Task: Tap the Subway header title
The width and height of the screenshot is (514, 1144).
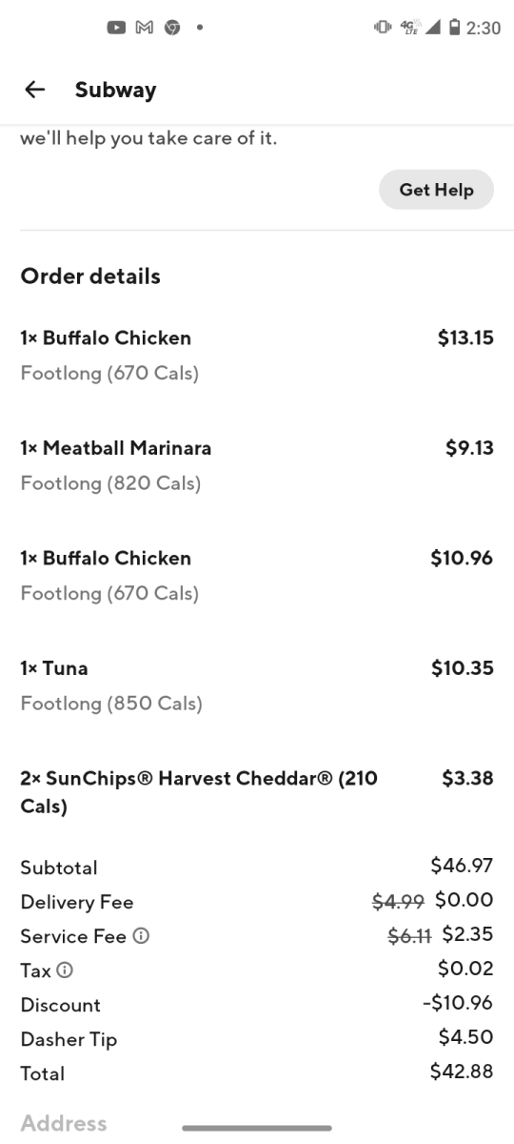Action: point(115,90)
